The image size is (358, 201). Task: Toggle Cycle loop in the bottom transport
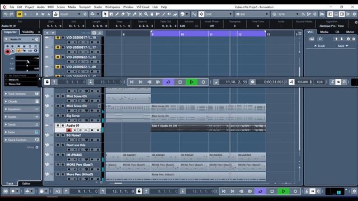(x=260, y=191)
